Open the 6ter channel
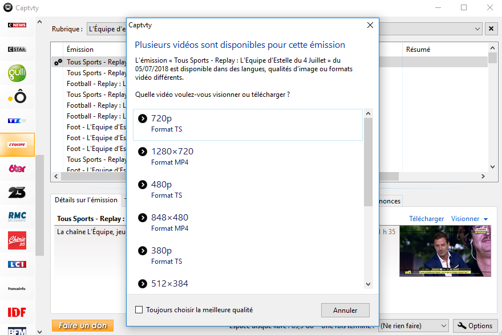 pyautogui.click(x=17, y=169)
